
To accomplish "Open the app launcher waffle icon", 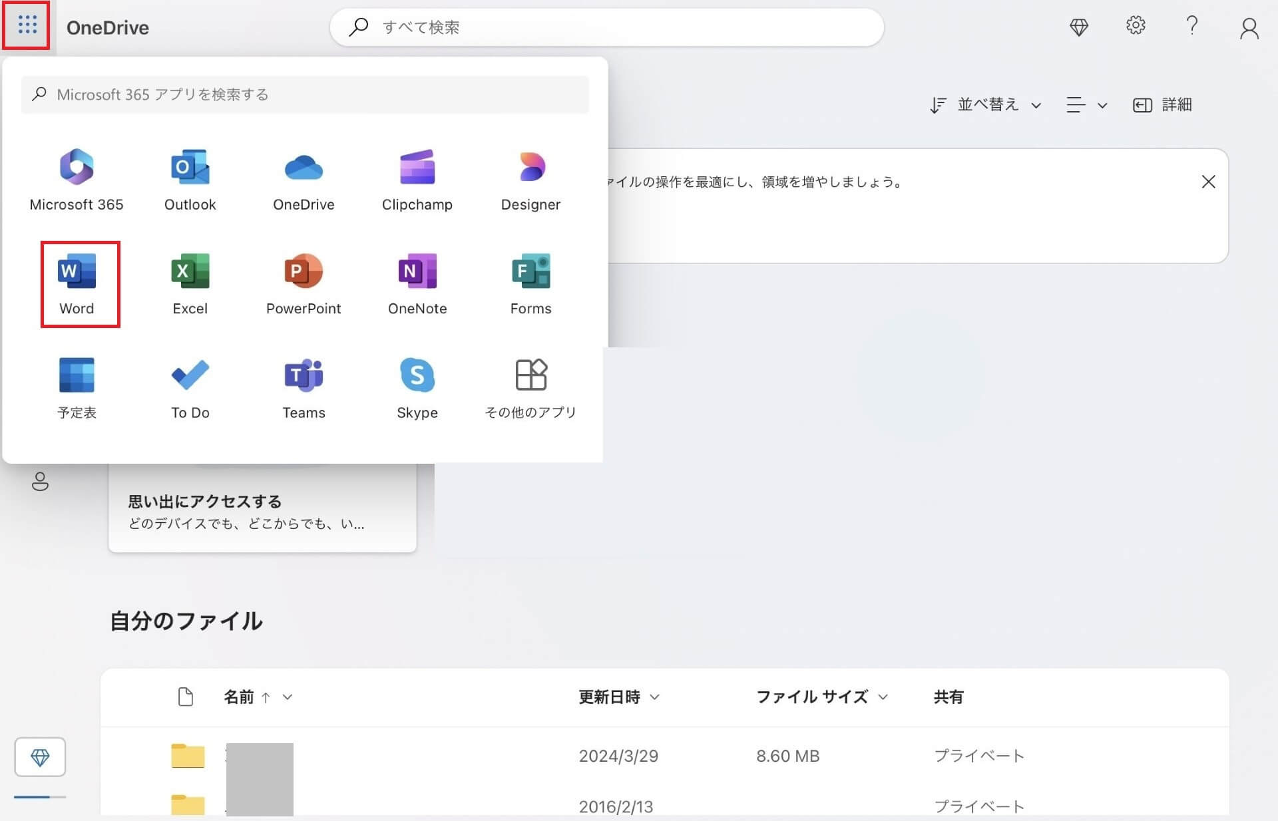I will [27, 25].
